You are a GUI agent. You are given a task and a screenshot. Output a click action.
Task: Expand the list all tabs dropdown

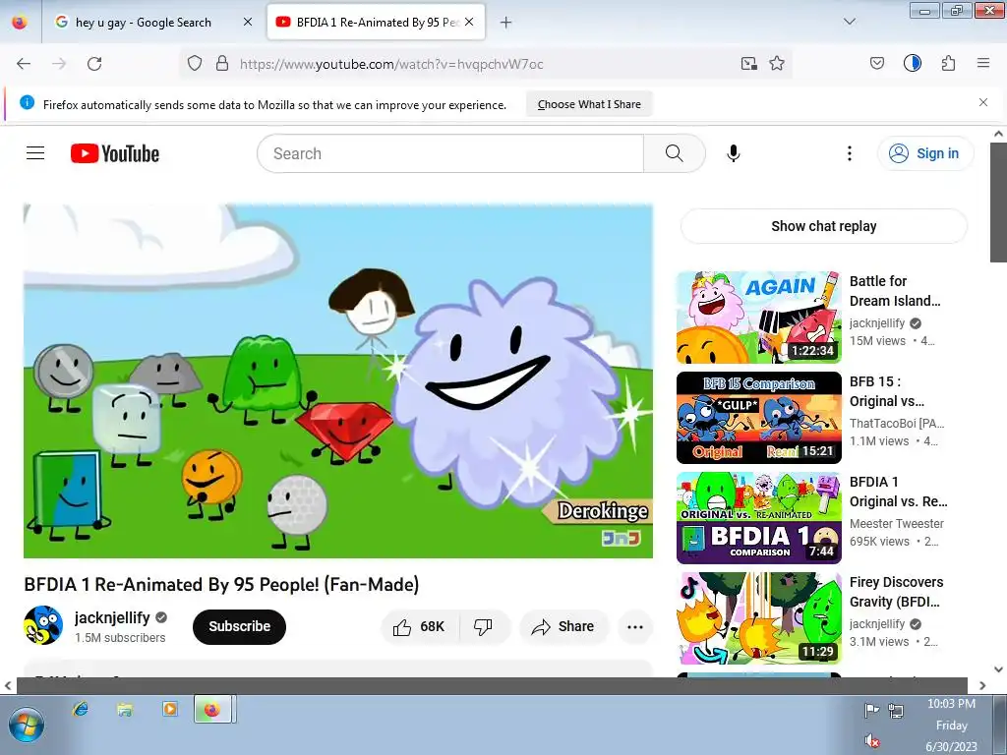850,22
